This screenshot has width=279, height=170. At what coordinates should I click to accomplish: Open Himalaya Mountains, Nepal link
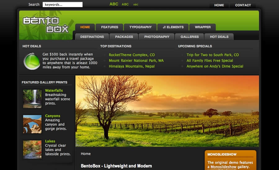tap(132, 66)
